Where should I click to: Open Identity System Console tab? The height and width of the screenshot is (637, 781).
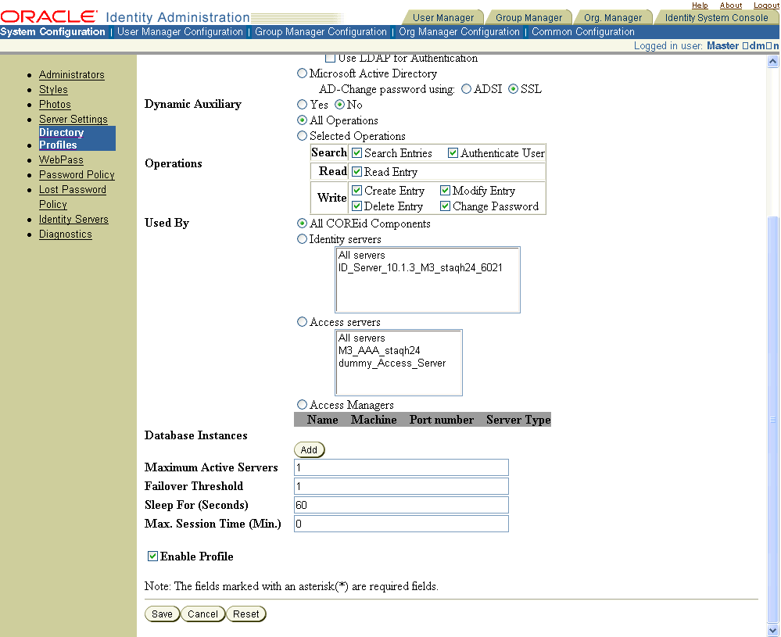(x=716, y=17)
